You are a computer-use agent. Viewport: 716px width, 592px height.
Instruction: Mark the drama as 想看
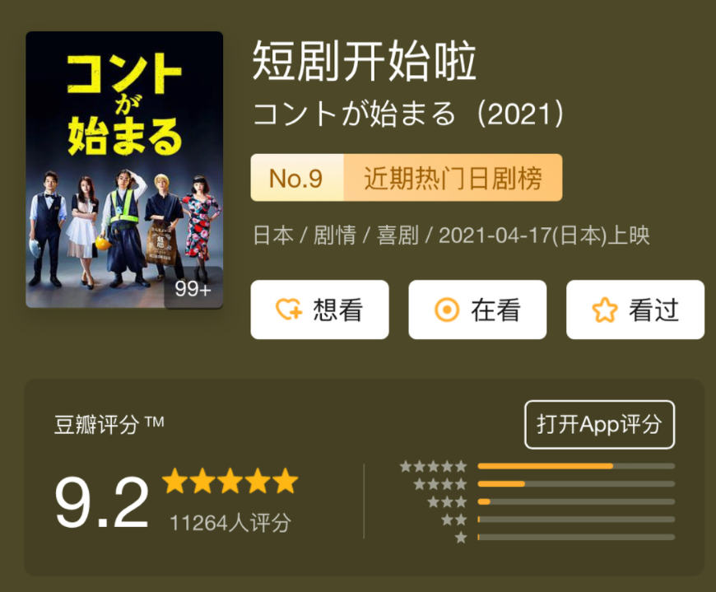point(319,310)
